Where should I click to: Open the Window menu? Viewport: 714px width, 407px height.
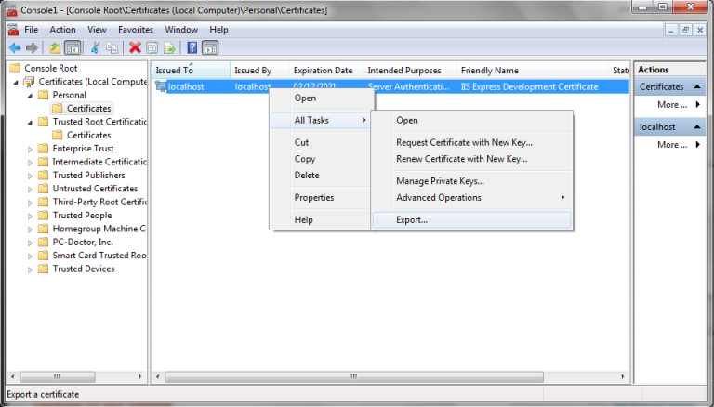click(181, 30)
